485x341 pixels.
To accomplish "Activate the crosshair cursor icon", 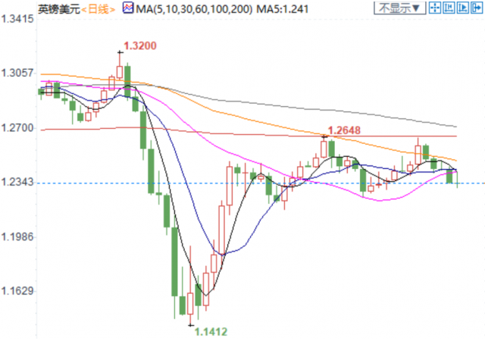I will coord(434,8).
